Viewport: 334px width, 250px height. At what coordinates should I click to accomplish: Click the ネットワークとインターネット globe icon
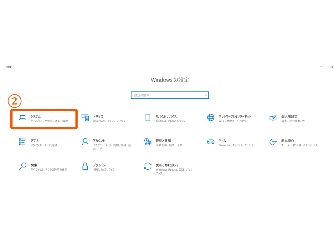click(x=211, y=117)
